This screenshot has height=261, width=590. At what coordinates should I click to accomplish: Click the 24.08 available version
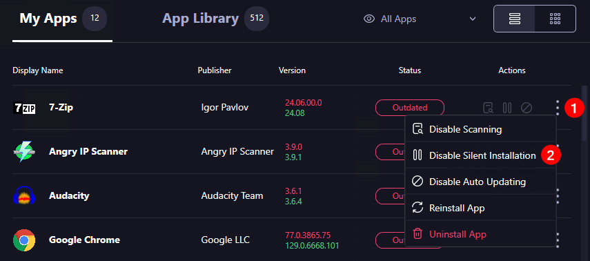click(295, 113)
